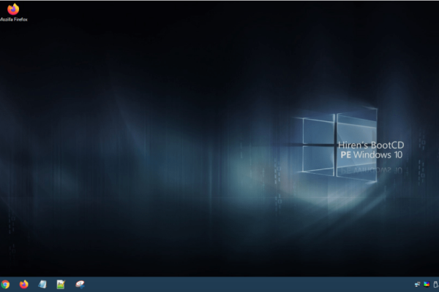This screenshot has width=439, height=292.
Task: Launch Google Chrome from the taskbar
Action: [5, 284]
